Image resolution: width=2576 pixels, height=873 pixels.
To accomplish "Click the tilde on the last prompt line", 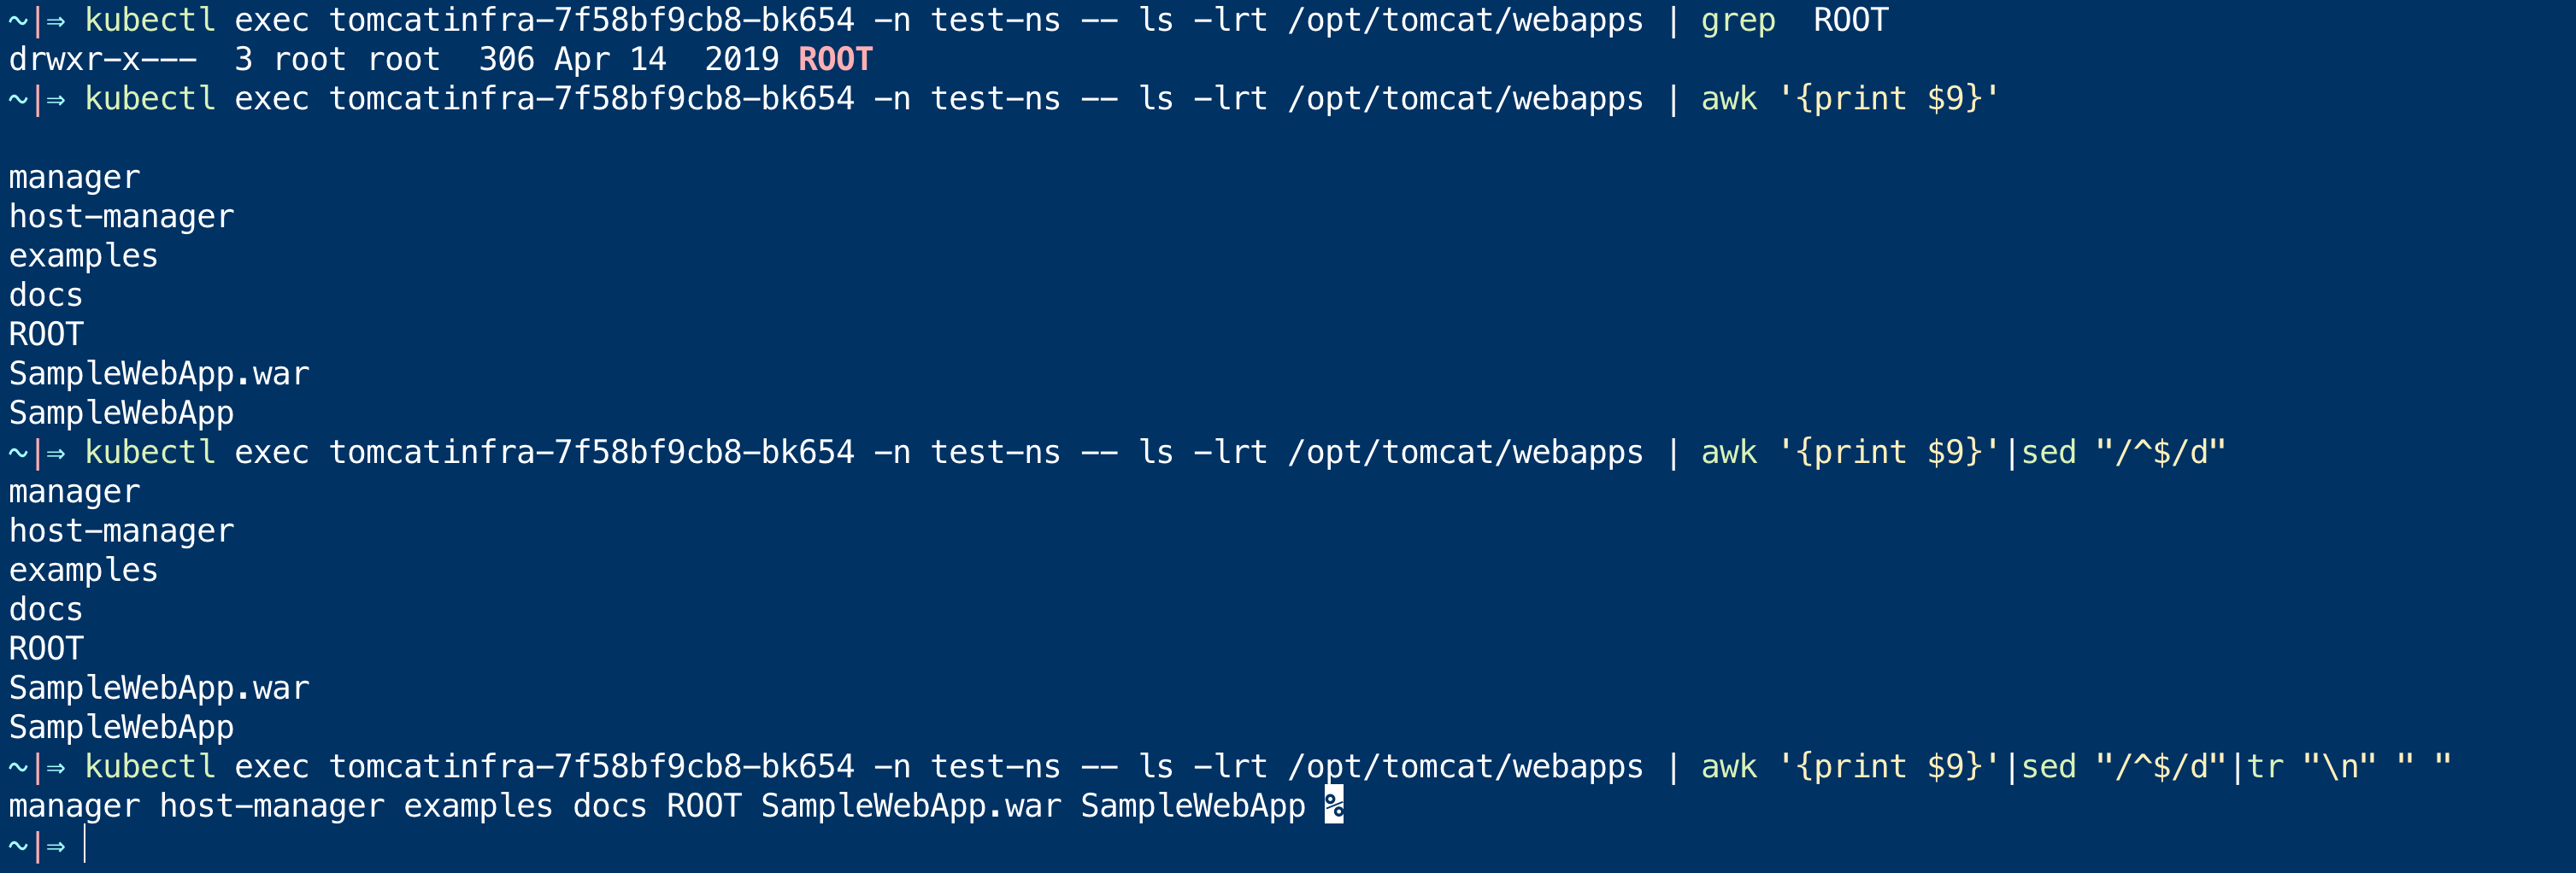I will click(17, 846).
